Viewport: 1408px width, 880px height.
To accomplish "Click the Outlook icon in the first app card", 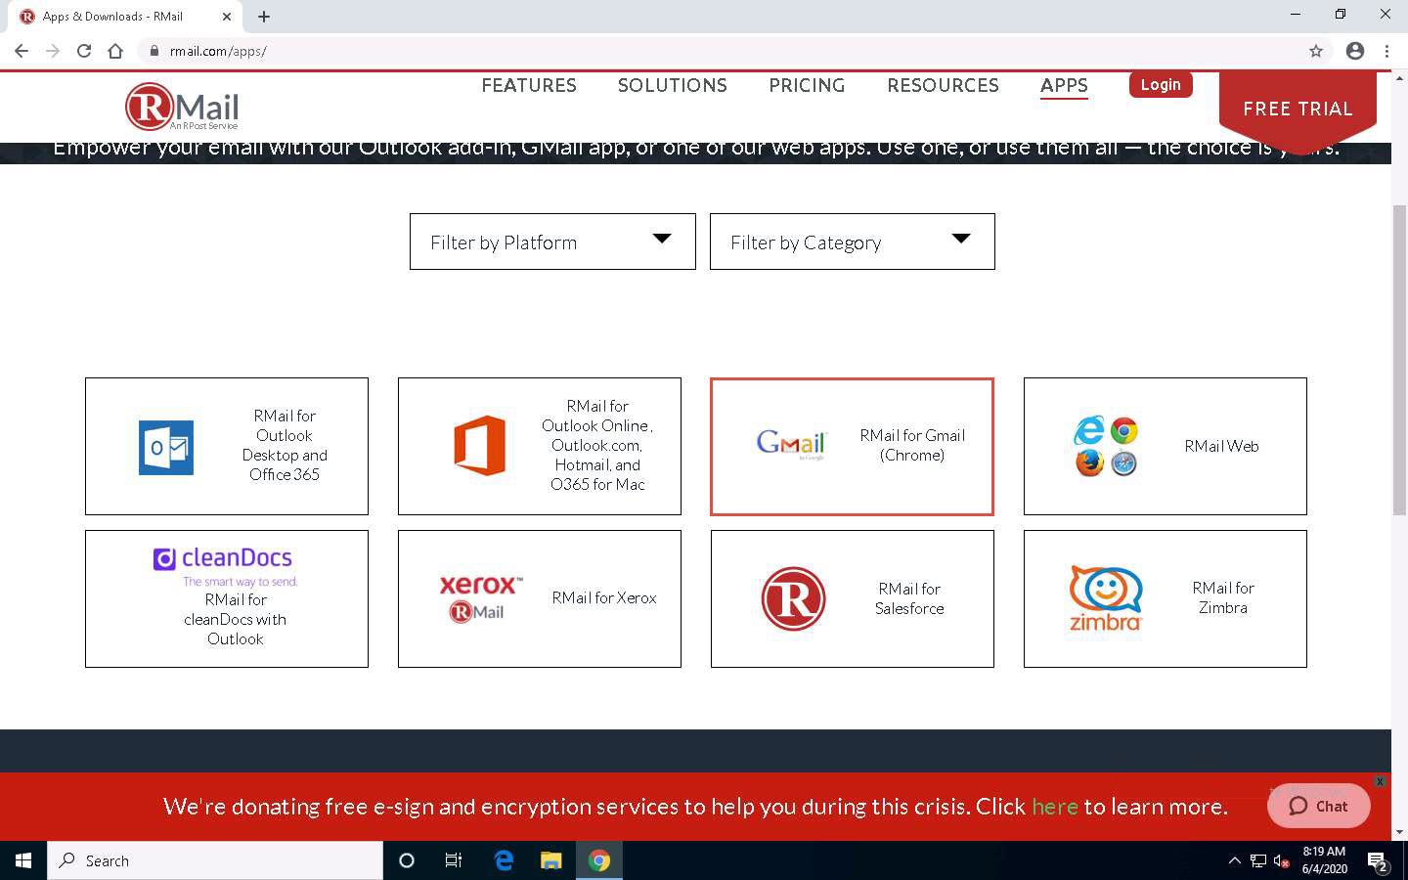I will [x=166, y=447].
